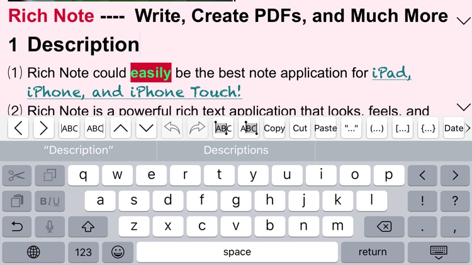
Task: Jump cursor to word start ABC button
Action: [69, 128]
